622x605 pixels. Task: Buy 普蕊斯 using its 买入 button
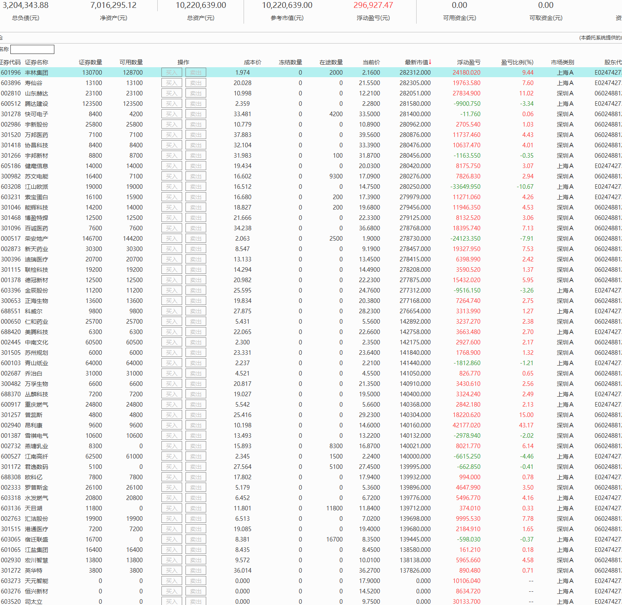coord(171,415)
